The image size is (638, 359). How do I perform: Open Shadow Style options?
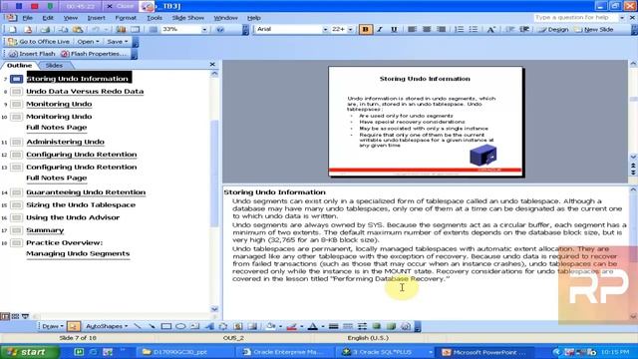click(377, 326)
